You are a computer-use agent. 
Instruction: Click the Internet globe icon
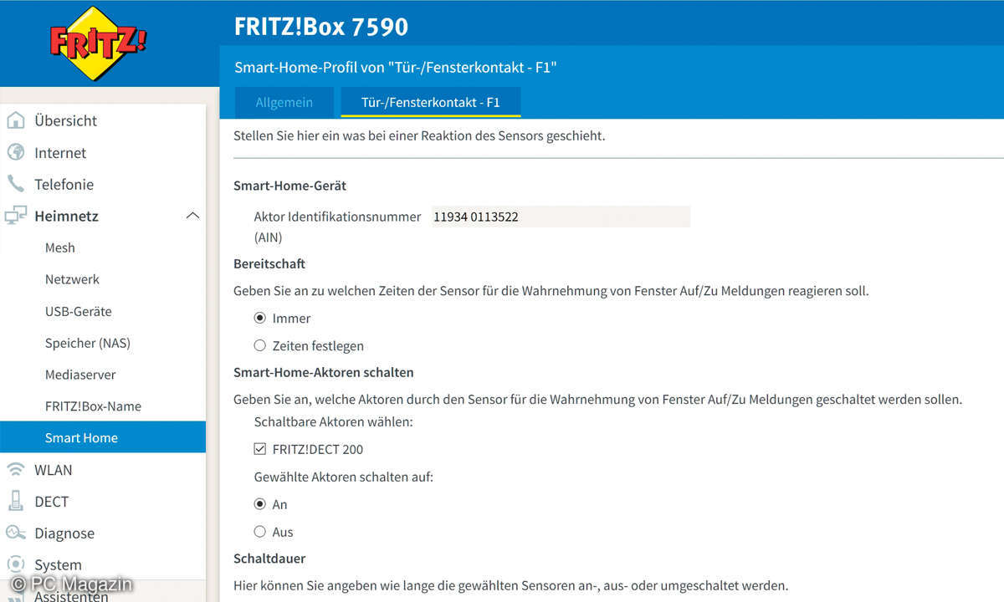(x=15, y=152)
